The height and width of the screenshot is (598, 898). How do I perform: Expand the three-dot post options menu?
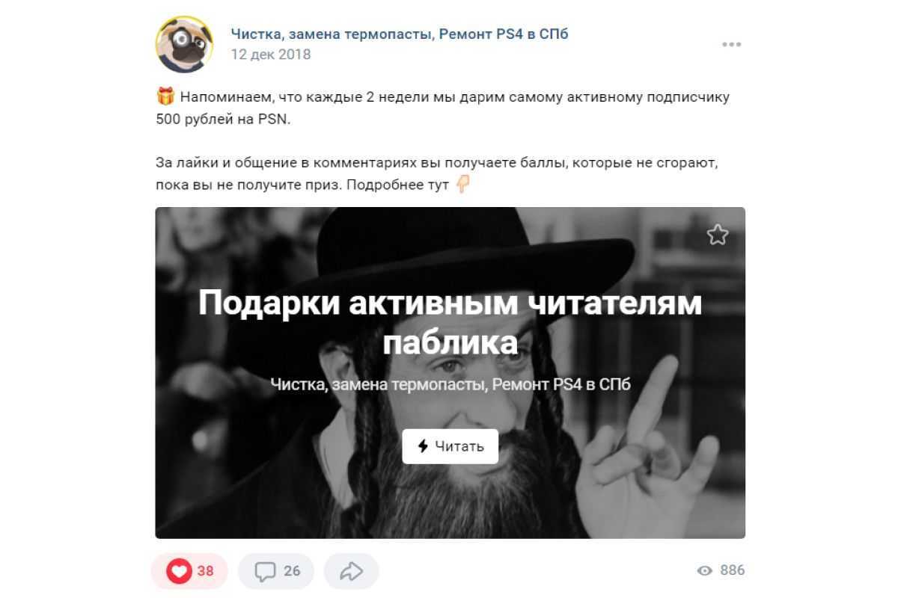click(731, 45)
